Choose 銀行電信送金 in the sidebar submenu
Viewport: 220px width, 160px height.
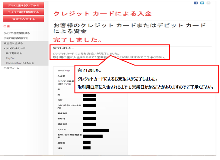click(x=14, y=53)
